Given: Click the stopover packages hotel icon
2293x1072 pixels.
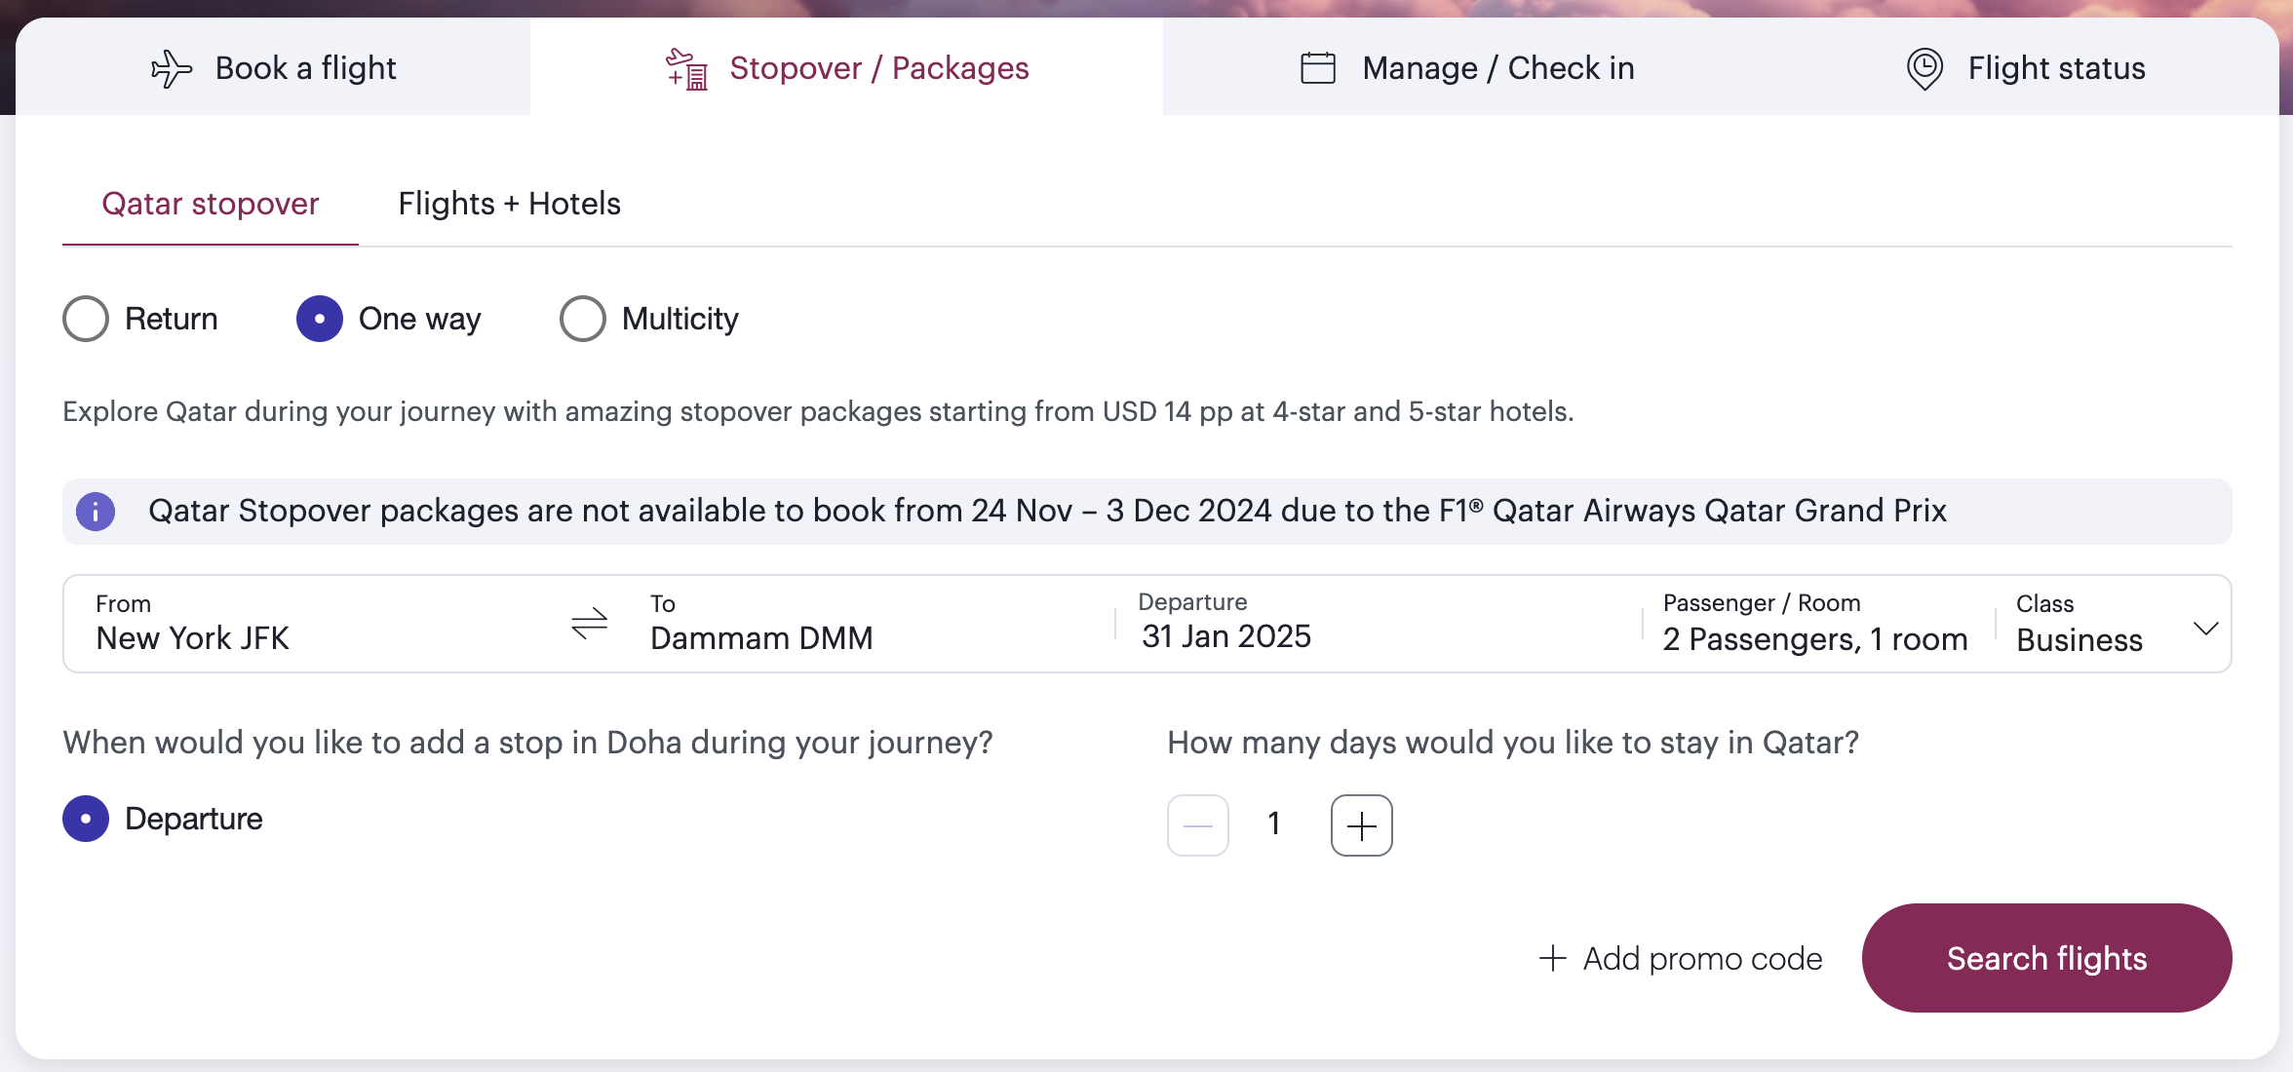Looking at the screenshot, I should point(686,69).
